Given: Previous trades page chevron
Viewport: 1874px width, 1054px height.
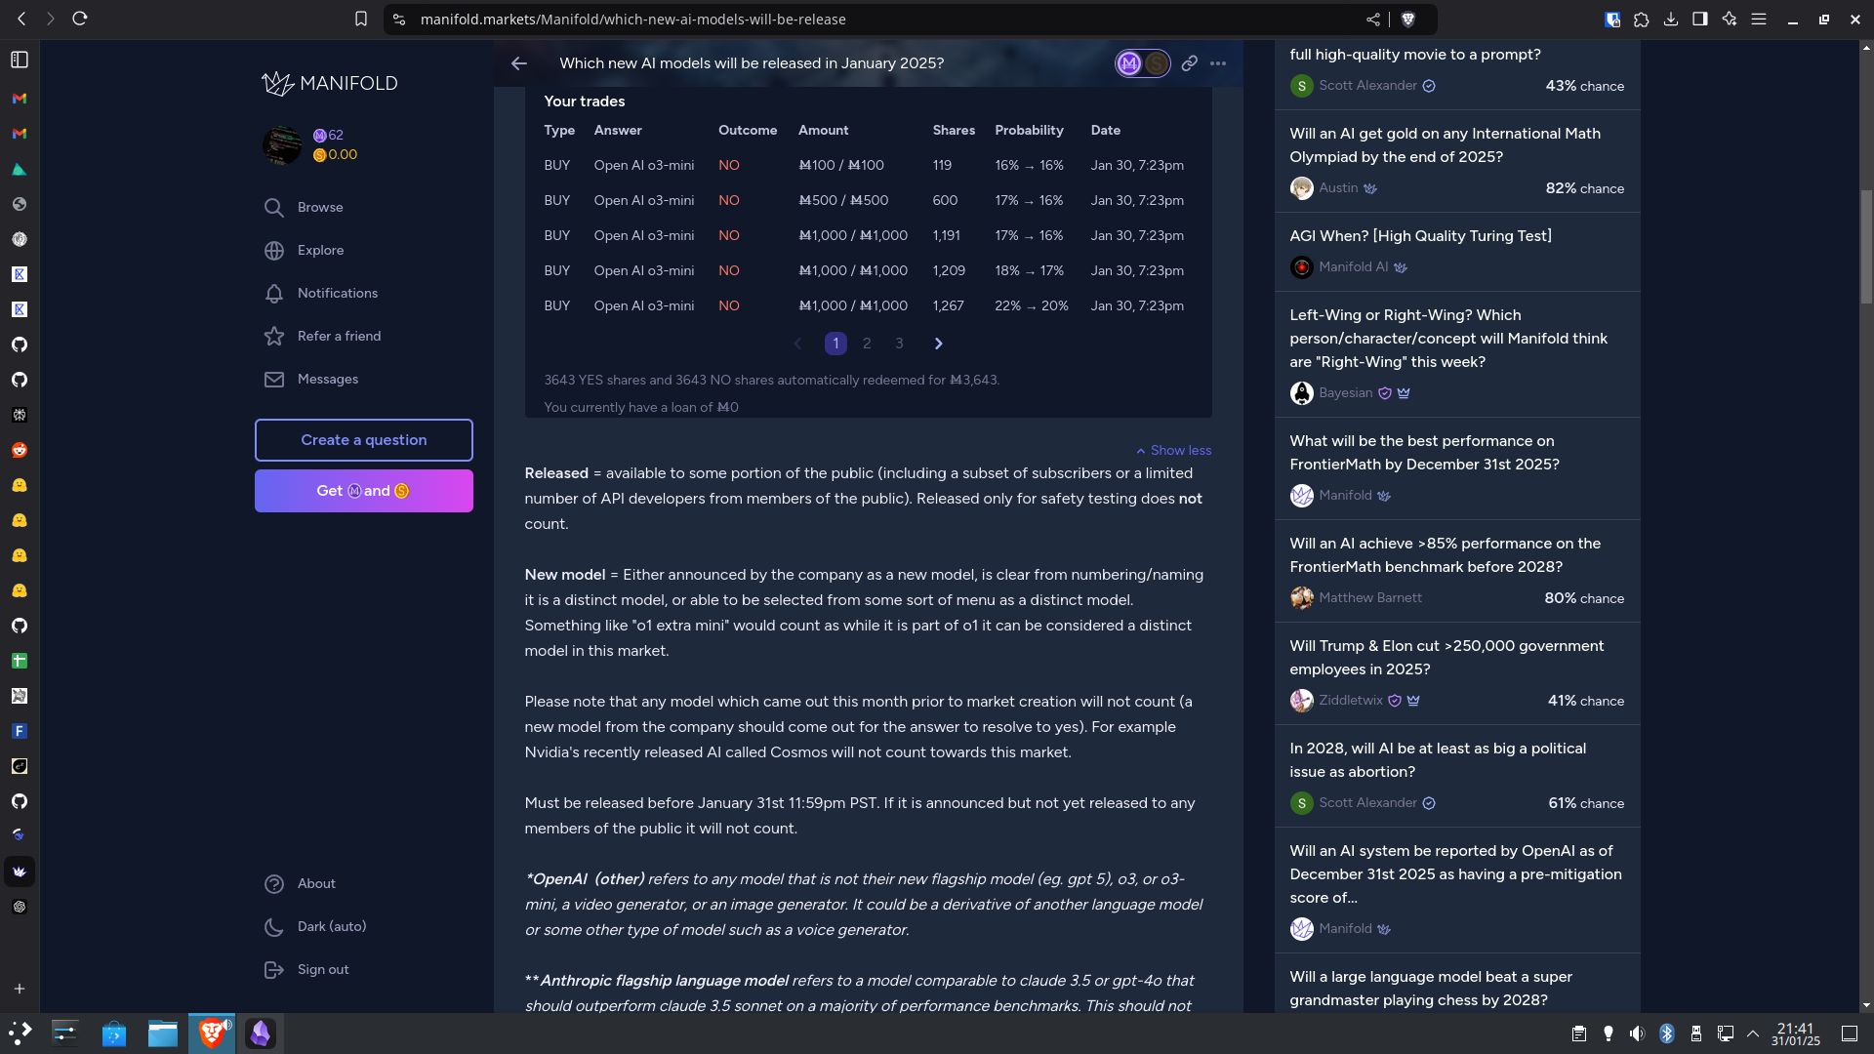Looking at the screenshot, I should 797,344.
